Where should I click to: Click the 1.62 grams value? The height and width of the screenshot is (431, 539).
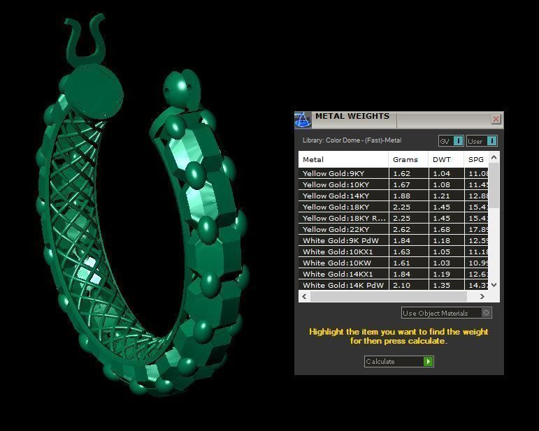401,173
